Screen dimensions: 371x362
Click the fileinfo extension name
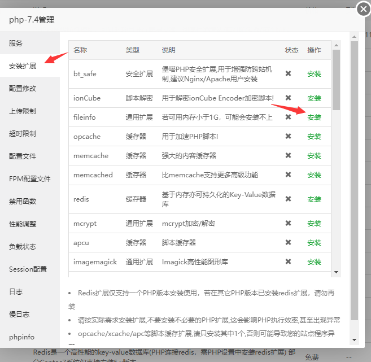[85, 117]
